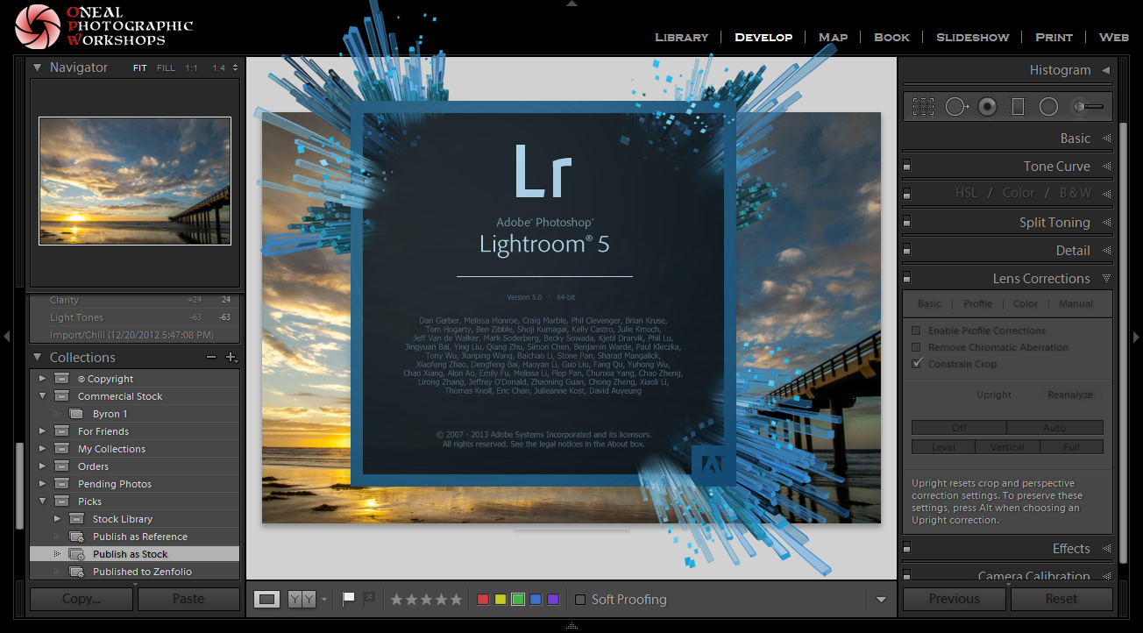Viewport: 1143px width, 633px height.
Task: Expand the For Friends collection set
Action: point(42,431)
